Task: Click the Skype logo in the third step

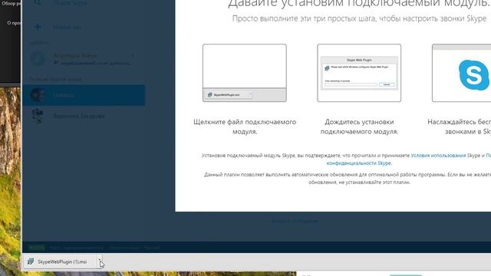Action: click(x=473, y=75)
